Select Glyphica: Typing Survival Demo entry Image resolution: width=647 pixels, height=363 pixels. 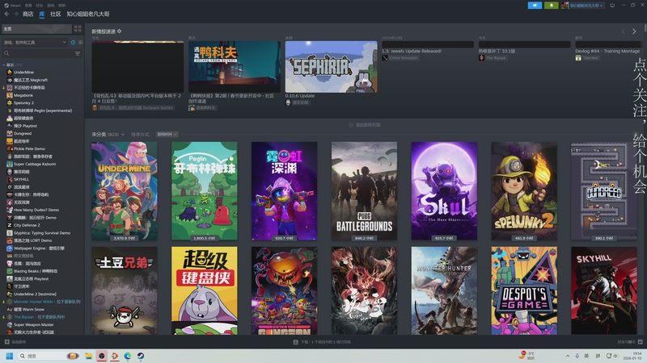pos(42,233)
